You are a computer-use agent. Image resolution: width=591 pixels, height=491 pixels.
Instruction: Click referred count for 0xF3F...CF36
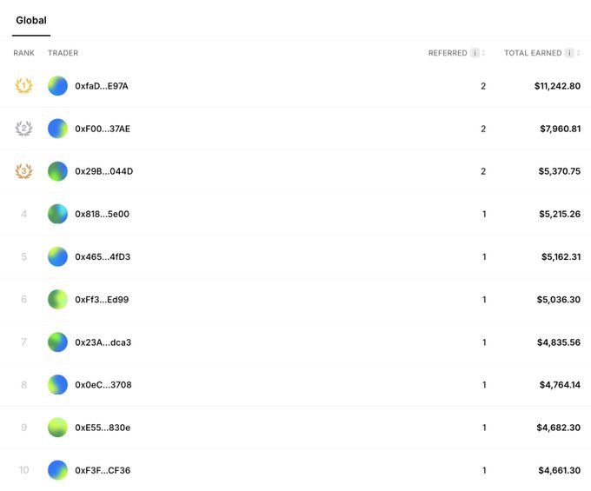[484, 470]
